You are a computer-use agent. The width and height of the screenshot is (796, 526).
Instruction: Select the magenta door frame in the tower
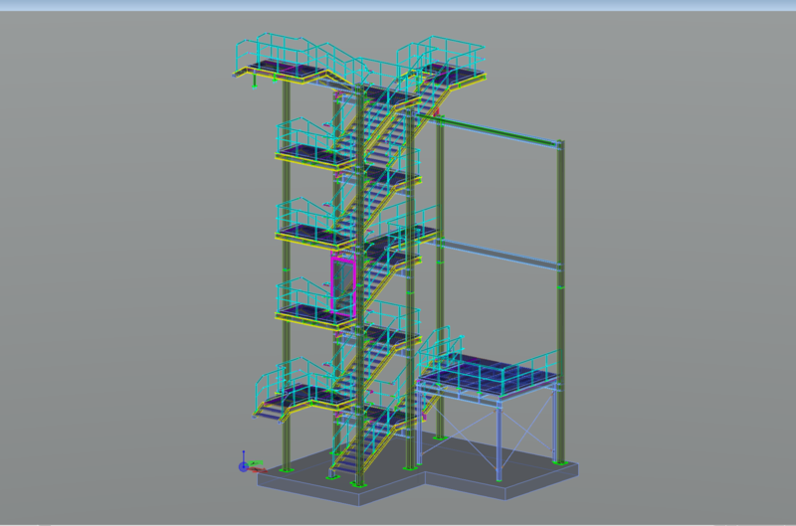(x=342, y=285)
